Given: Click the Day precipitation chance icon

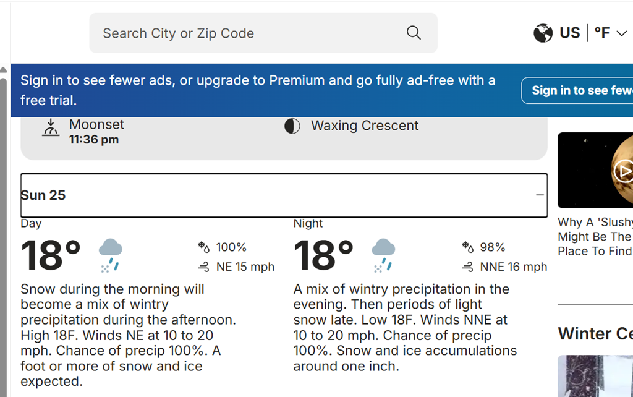Looking at the screenshot, I should pyautogui.click(x=204, y=247).
